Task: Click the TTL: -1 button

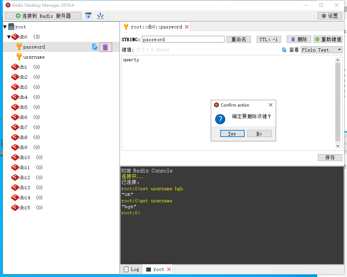Action: [x=269, y=40]
